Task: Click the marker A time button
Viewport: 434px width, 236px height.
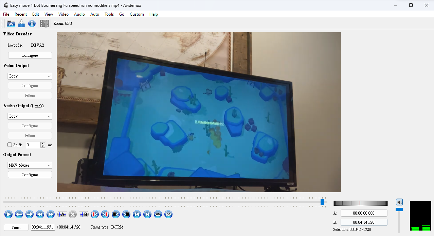Action: click(364, 213)
